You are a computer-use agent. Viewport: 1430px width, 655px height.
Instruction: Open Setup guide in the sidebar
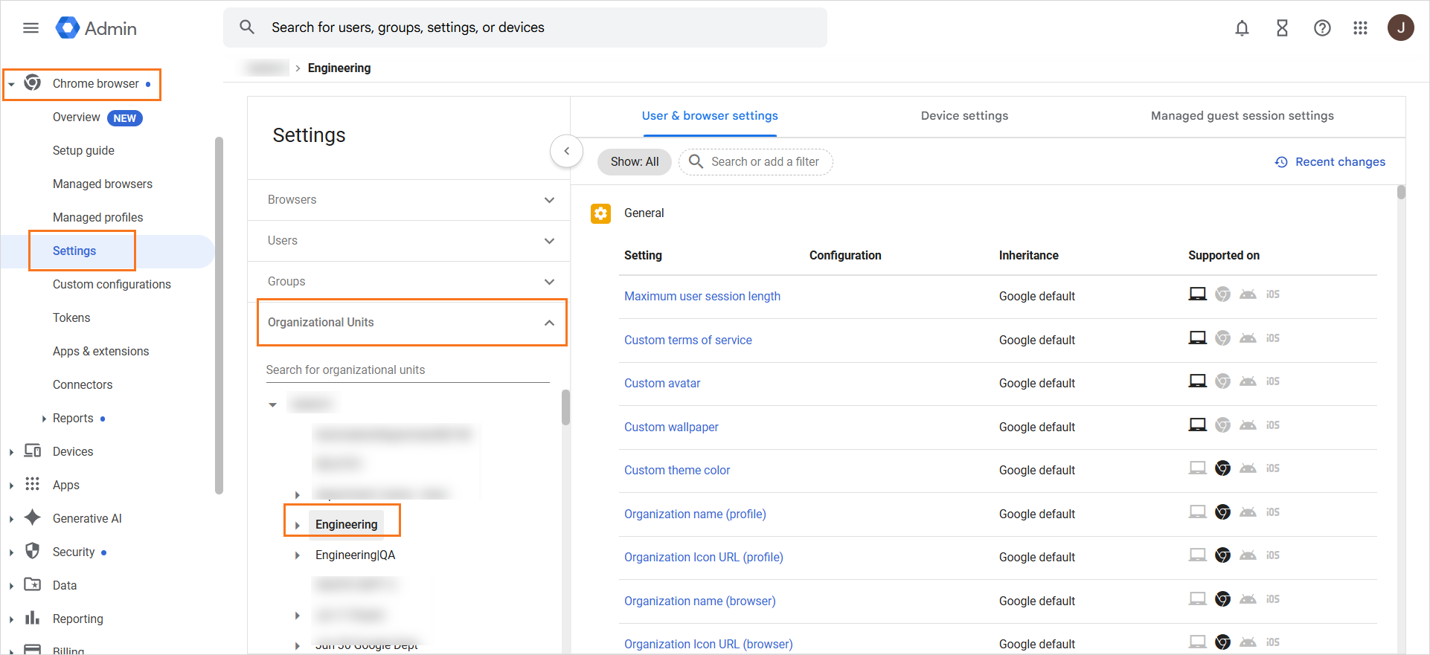click(83, 150)
